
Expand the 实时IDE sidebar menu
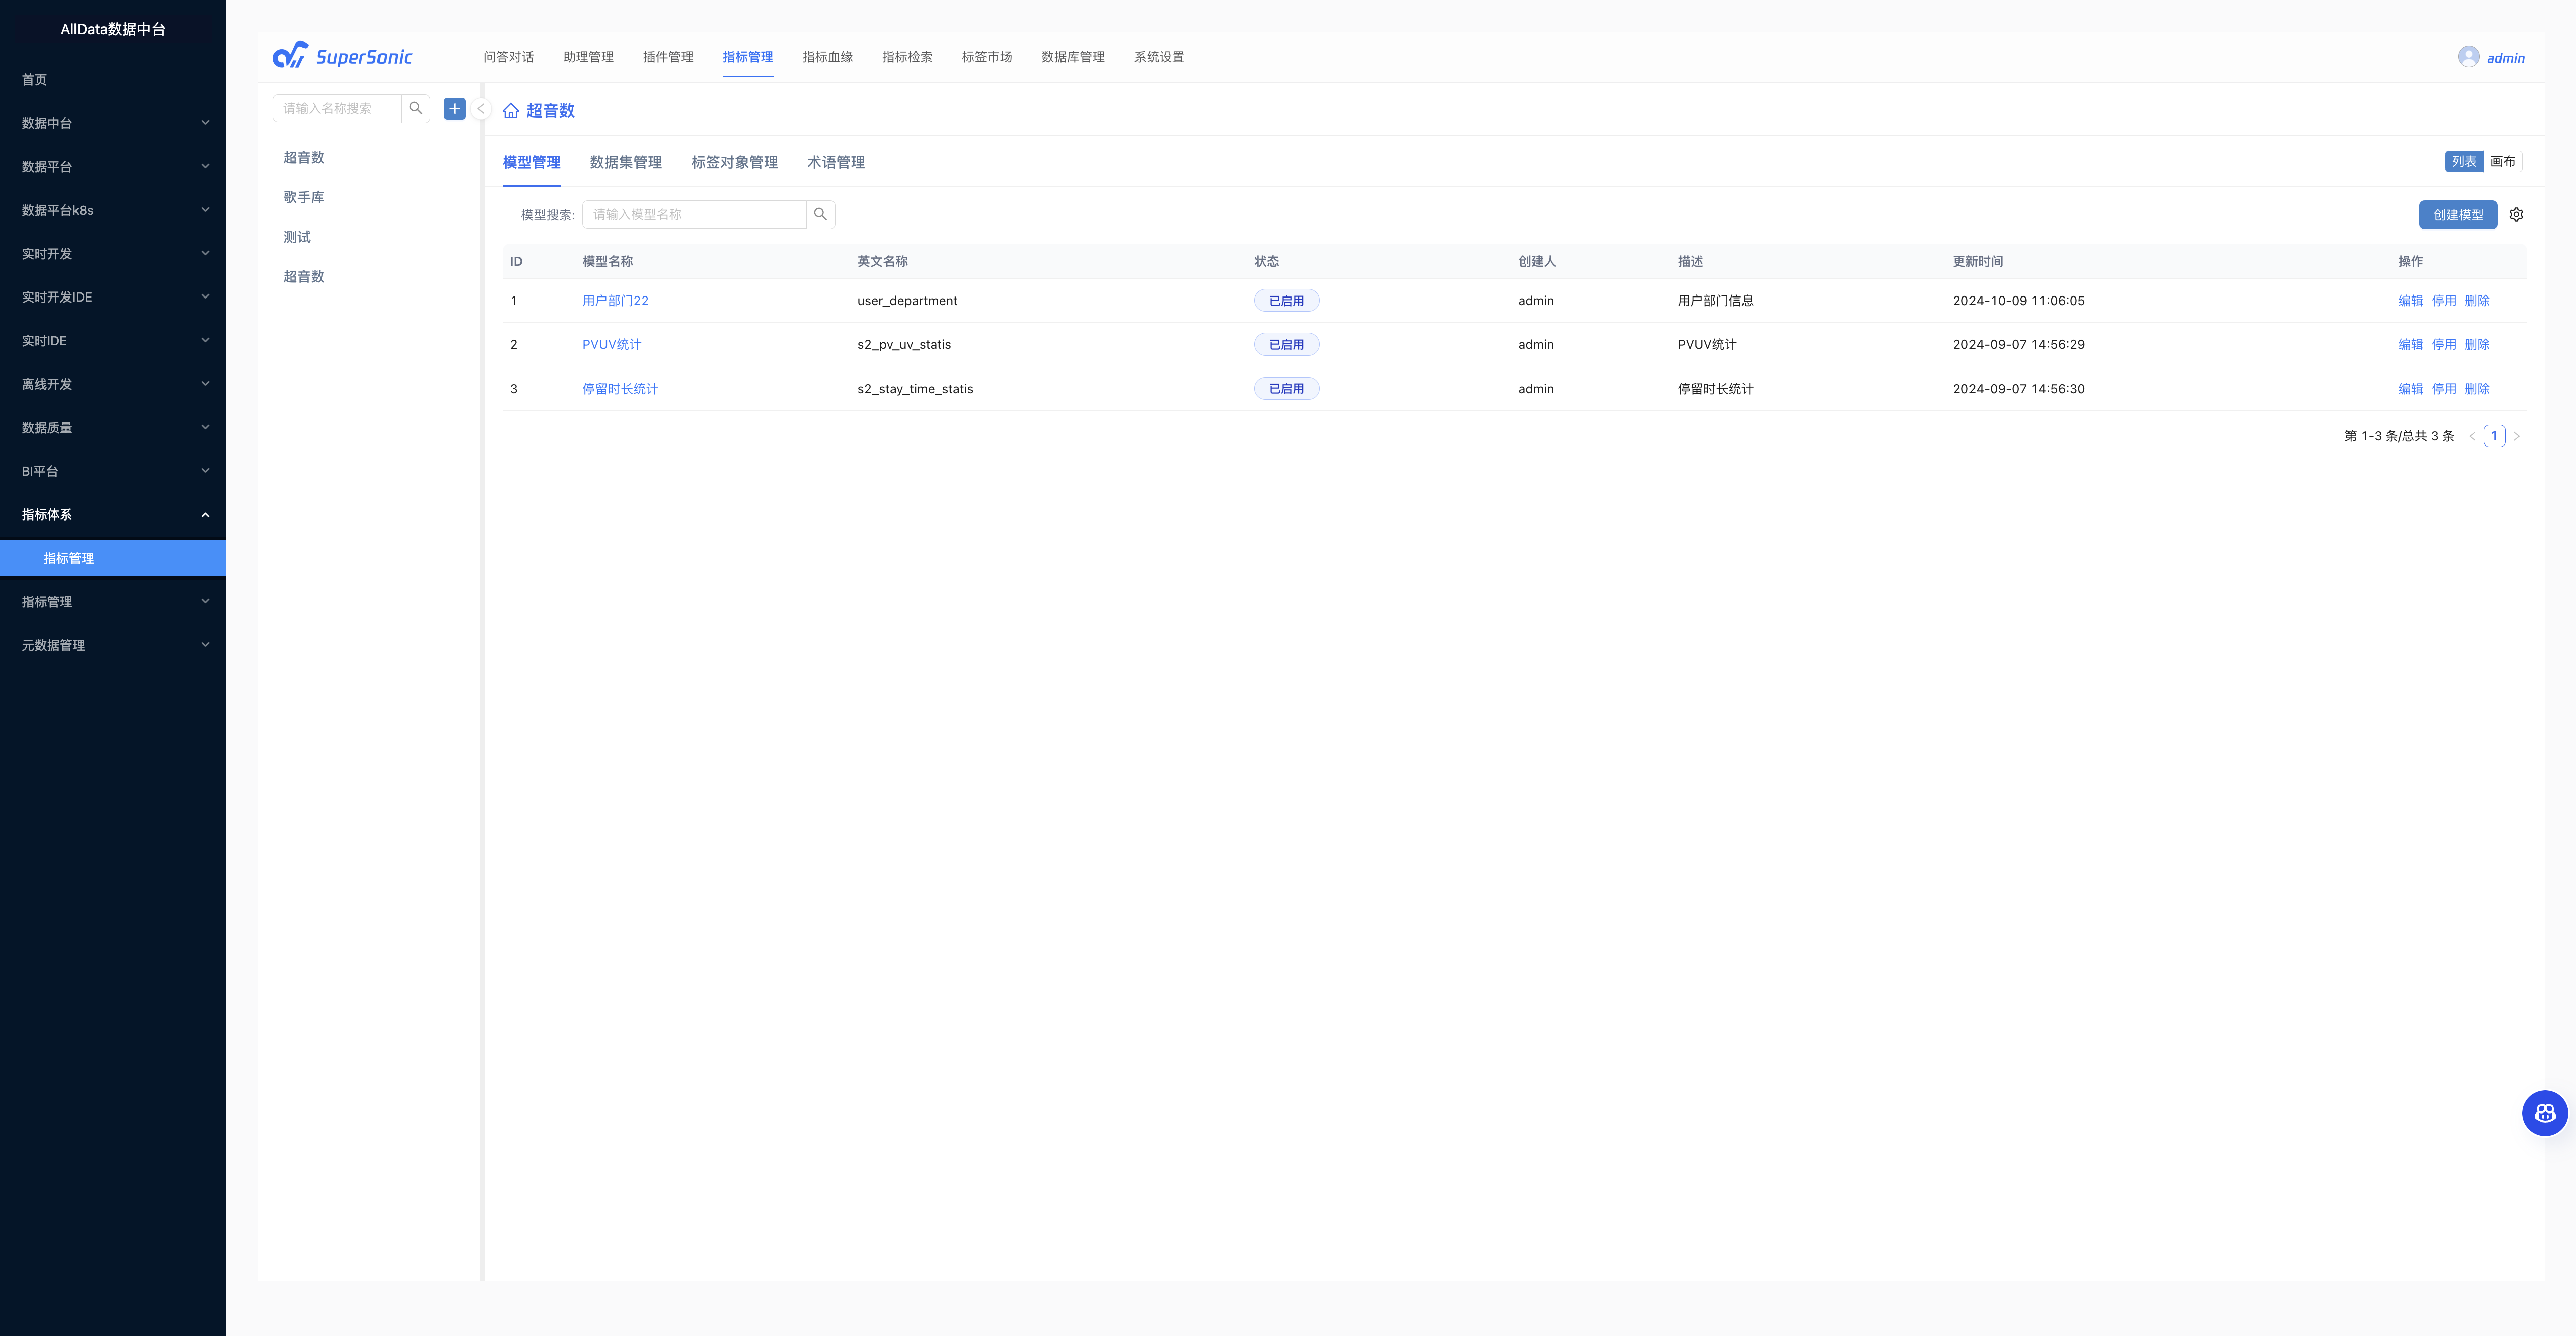pos(113,340)
